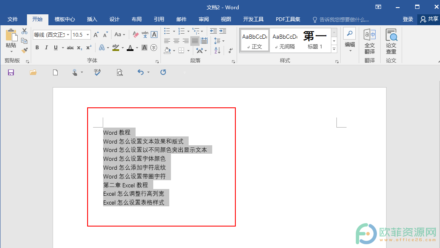Insert enclosed character (带圈字符) icon

coord(154,48)
